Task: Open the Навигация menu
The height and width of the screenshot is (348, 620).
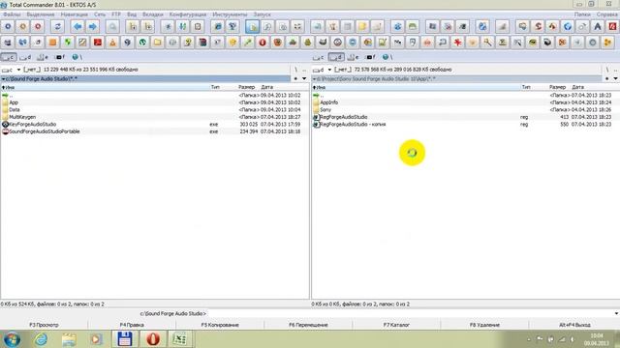Action: pos(74,14)
